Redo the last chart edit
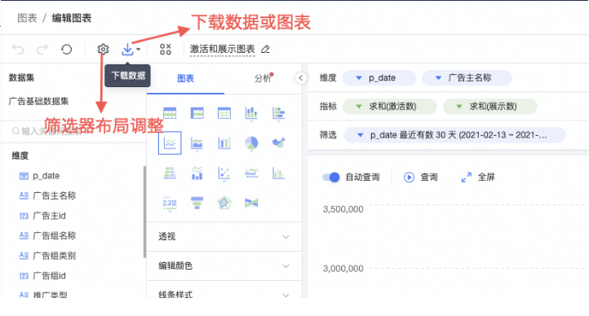 click(42, 49)
